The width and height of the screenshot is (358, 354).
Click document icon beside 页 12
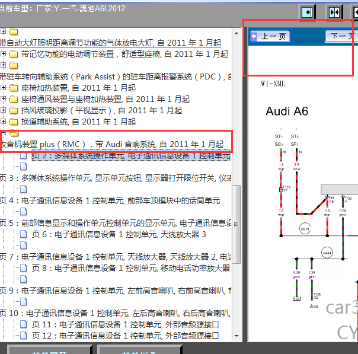coord(24,336)
